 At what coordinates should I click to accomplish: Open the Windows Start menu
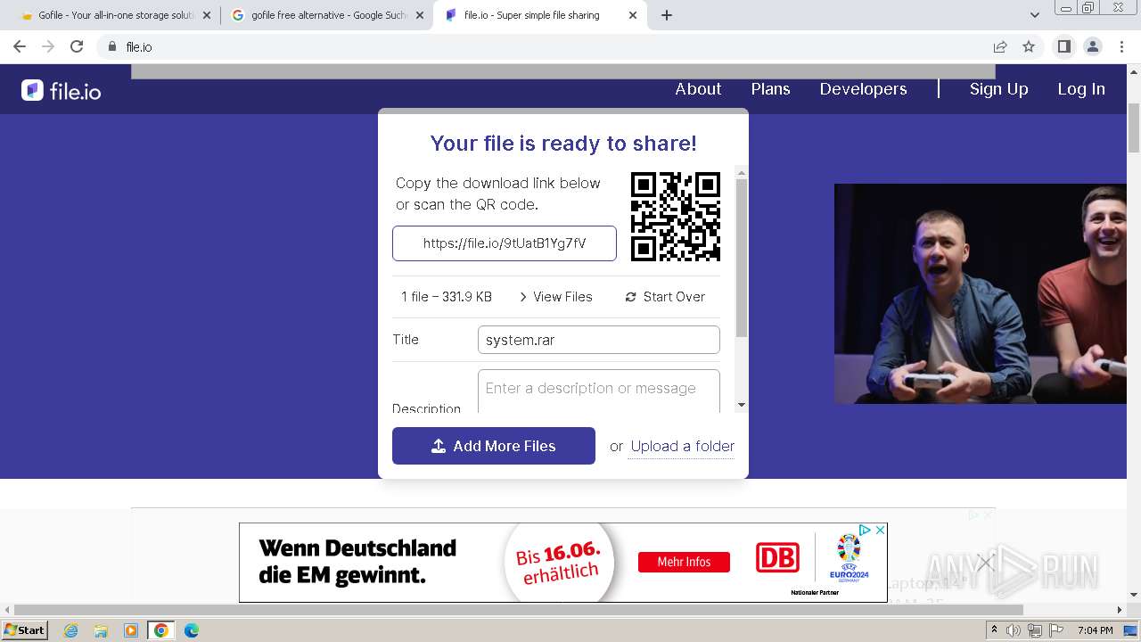coord(24,630)
